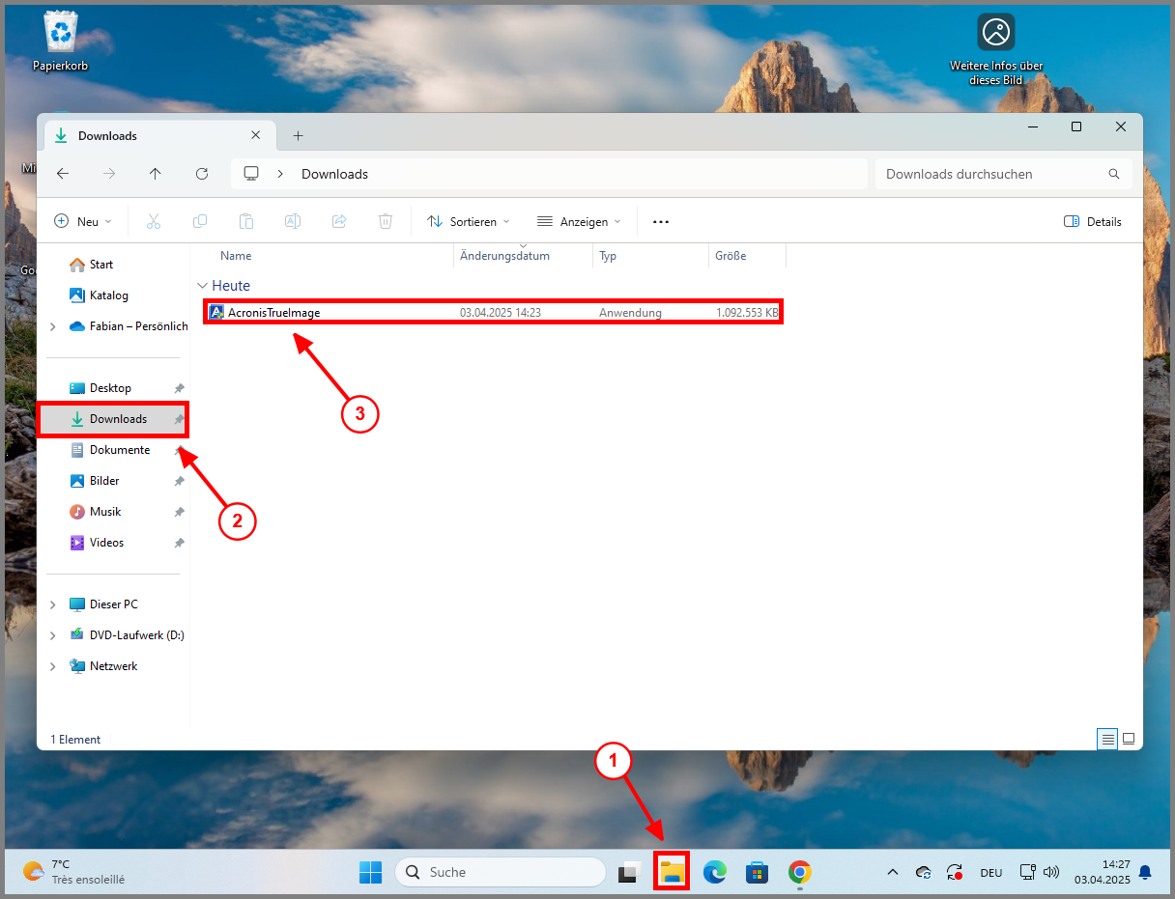Click the Share icon in the toolbar
Screen dimensions: 1175x899
tap(339, 221)
